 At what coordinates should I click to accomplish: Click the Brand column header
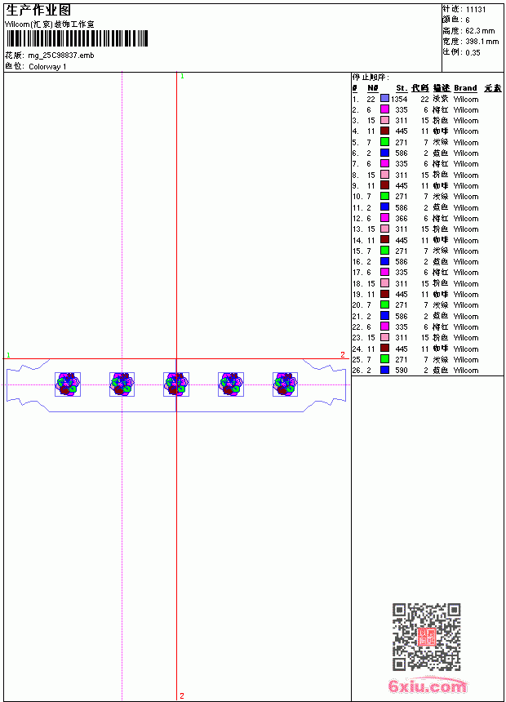465,88
